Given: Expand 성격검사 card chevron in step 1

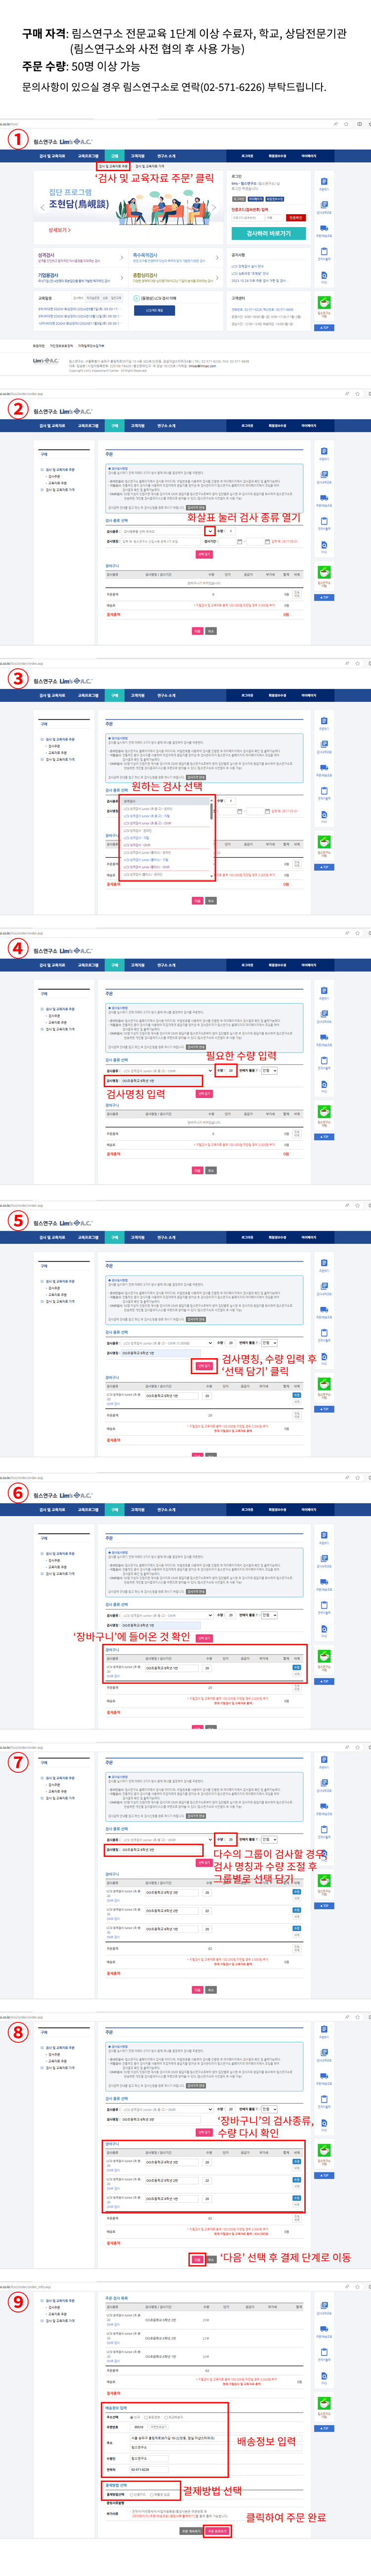Looking at the screenshot, I should pos(122,257).
